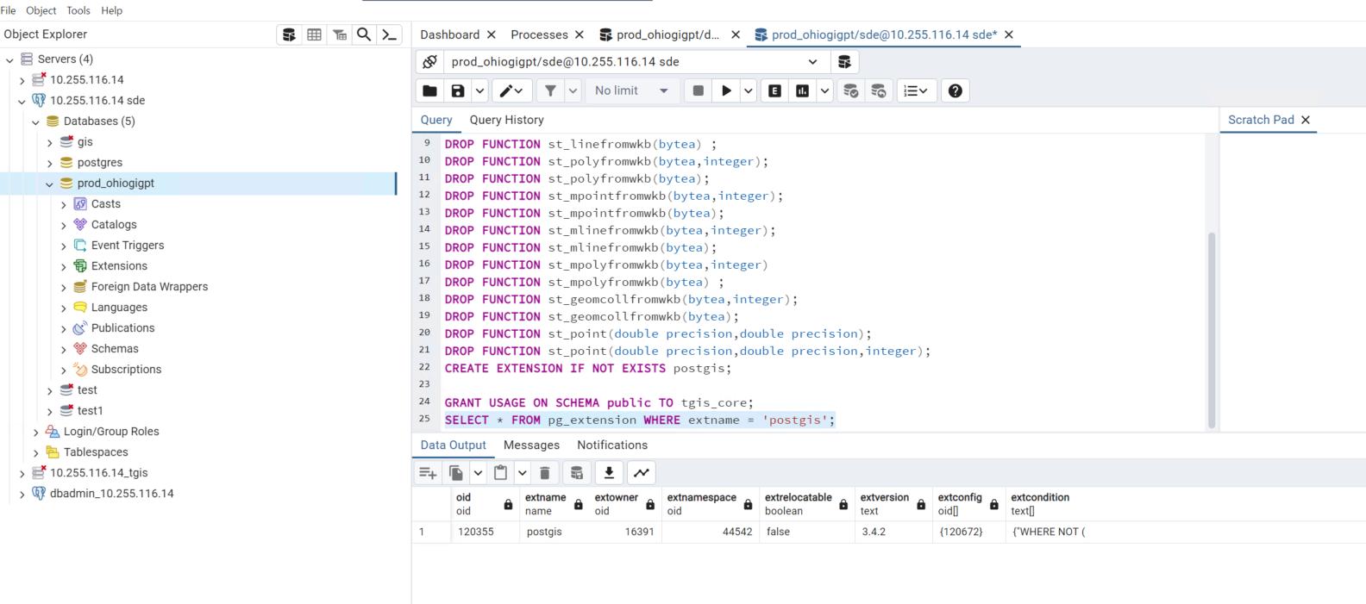The image size is (1366, 604).
Task: Click the Explain query E button
Action: point(774,90)
